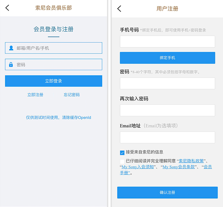This screenshot has width=223, height=207.
Task: Click the 接受来自索尼的信息 label text
Action: [x=144, y=152]
